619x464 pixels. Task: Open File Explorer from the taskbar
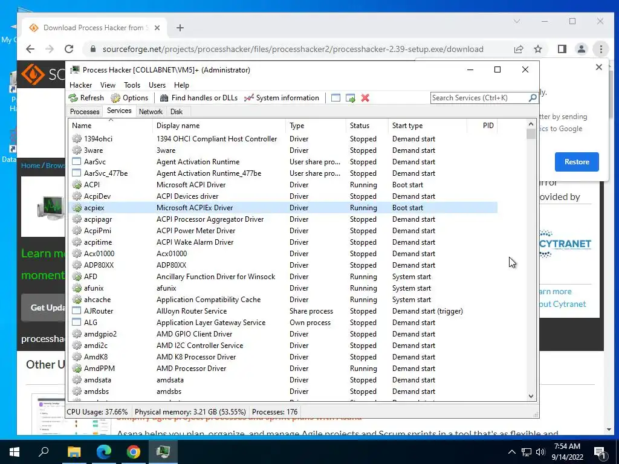74,452
